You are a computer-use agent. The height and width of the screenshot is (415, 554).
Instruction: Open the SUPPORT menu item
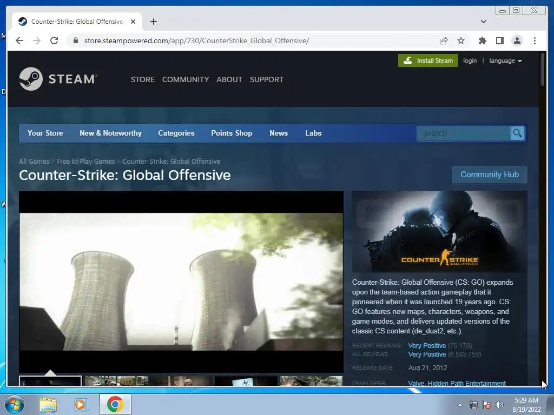pos(266,79)
